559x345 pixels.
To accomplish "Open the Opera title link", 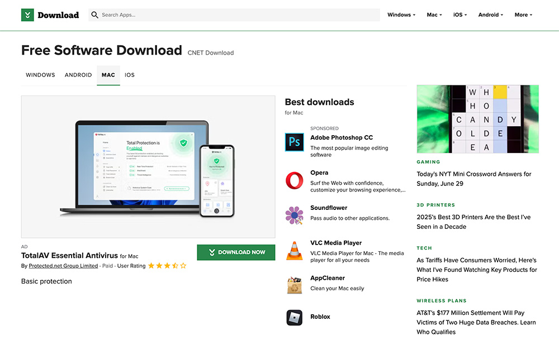I will (x=319, y=172).
